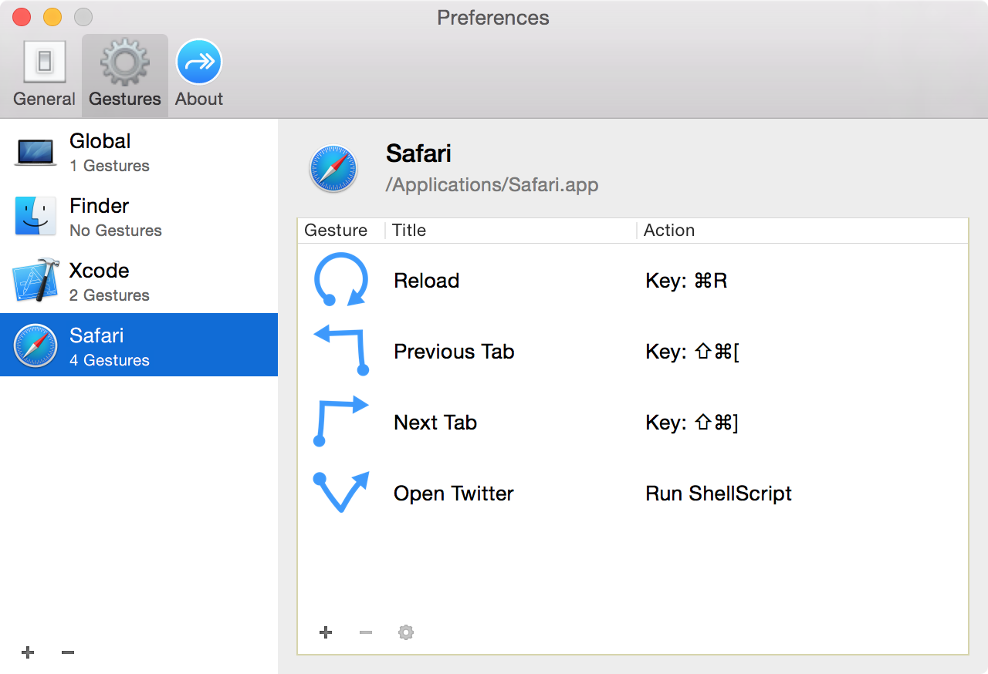Click the Next Tab gesture icon
Viewport: 988px width, 674px height.
coord(340,422)
